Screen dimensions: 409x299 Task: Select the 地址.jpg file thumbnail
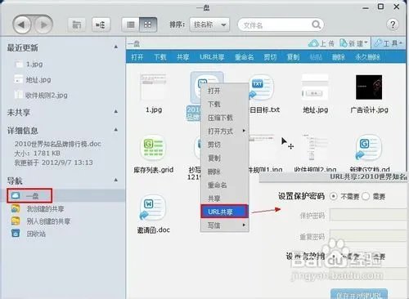(x=315, y=87)
